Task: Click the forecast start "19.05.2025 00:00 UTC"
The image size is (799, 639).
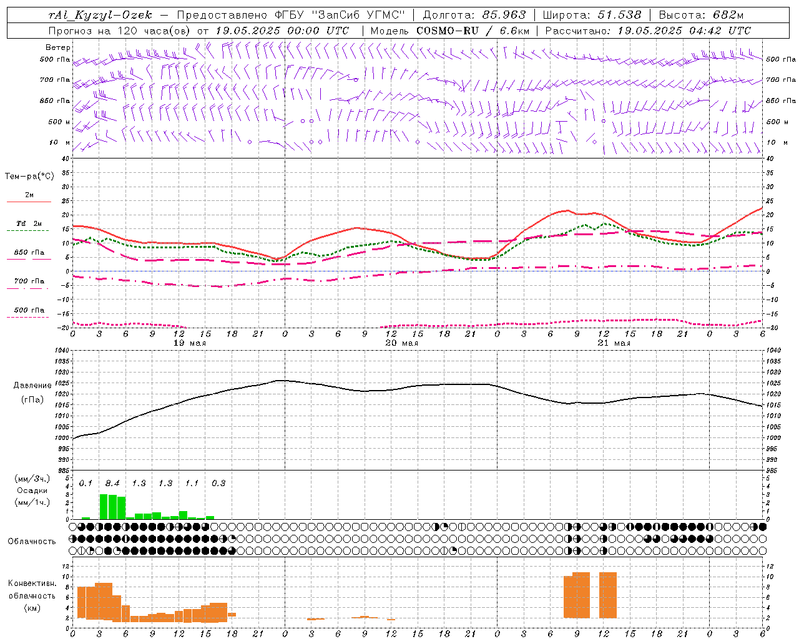Action: 282,31
